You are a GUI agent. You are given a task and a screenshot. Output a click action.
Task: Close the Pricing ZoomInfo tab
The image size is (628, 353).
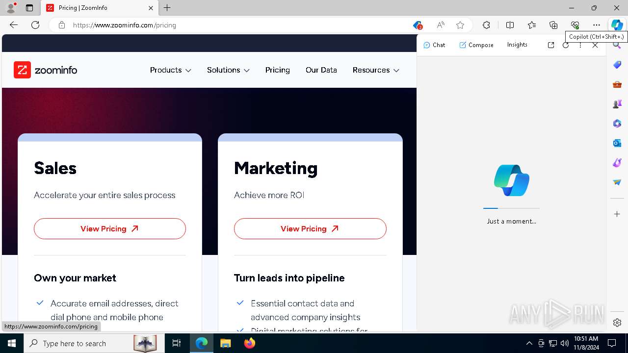151,8
